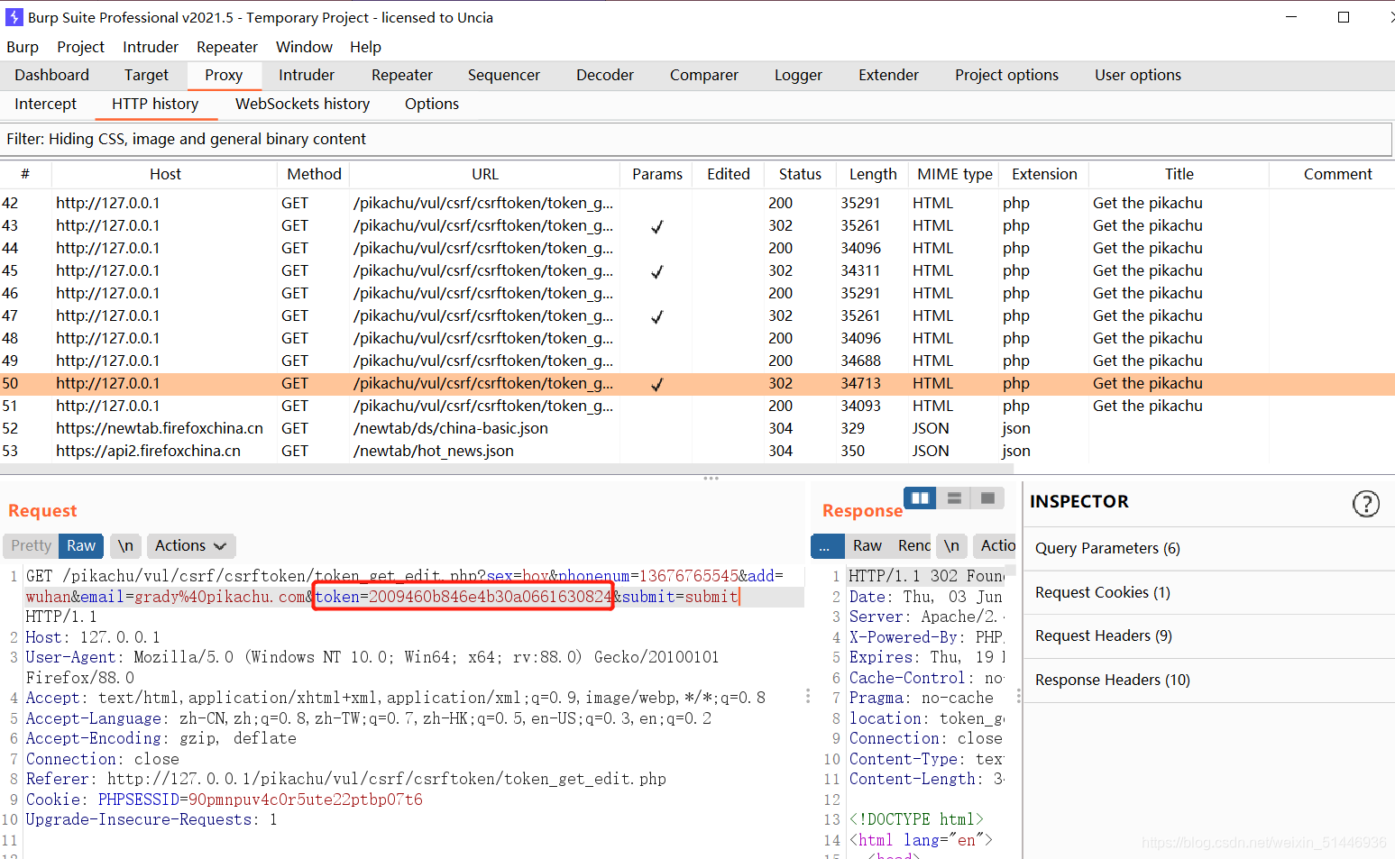The image size is (1395, 859).
Task: Select history row 47 with status 302
Action: (697, 315)
